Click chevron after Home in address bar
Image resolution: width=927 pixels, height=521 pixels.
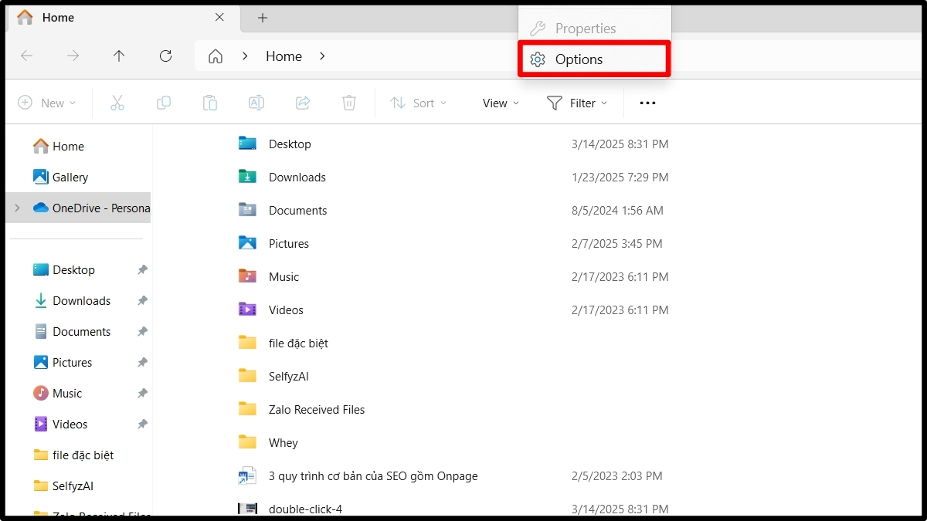322,56
